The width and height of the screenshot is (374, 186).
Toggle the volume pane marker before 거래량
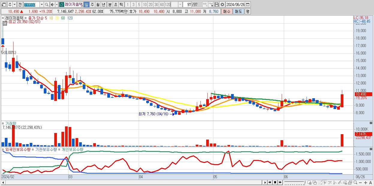click(3, 123)
